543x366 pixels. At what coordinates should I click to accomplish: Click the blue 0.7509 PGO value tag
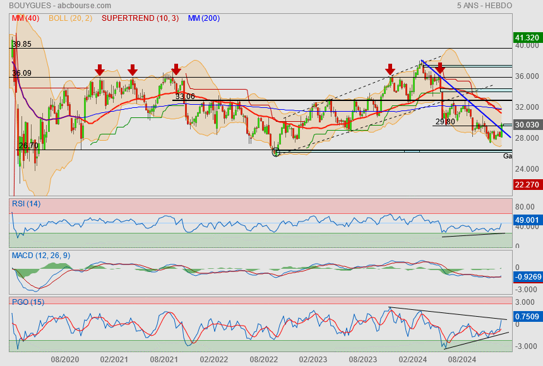pos(527,317)
